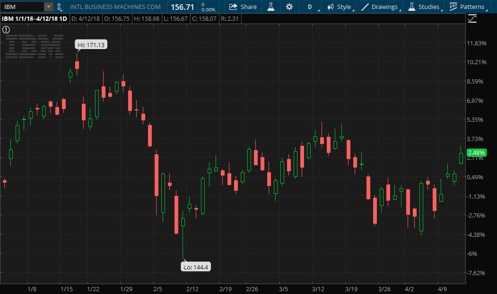This screenshot has height=294, width=497.
Task: Click the -2.76% axis label
Action: pos(476,216)
